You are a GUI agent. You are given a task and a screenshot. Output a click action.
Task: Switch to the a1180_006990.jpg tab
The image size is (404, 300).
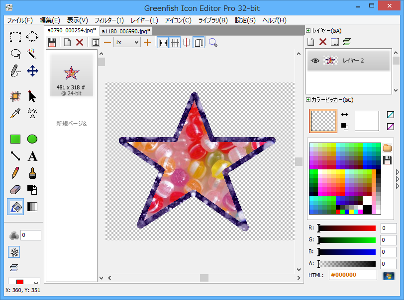(x=126, y=31)
